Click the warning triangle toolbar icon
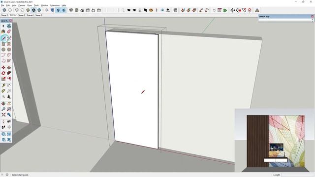315x177 pixels. click(x=257, y=10)
